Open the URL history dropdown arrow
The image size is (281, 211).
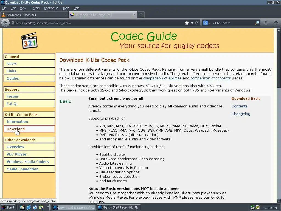point(192,23)
